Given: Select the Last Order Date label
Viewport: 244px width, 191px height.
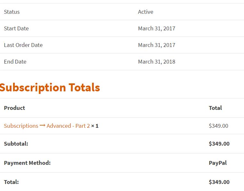Looking at the screenshot, I should click(23, 45).
